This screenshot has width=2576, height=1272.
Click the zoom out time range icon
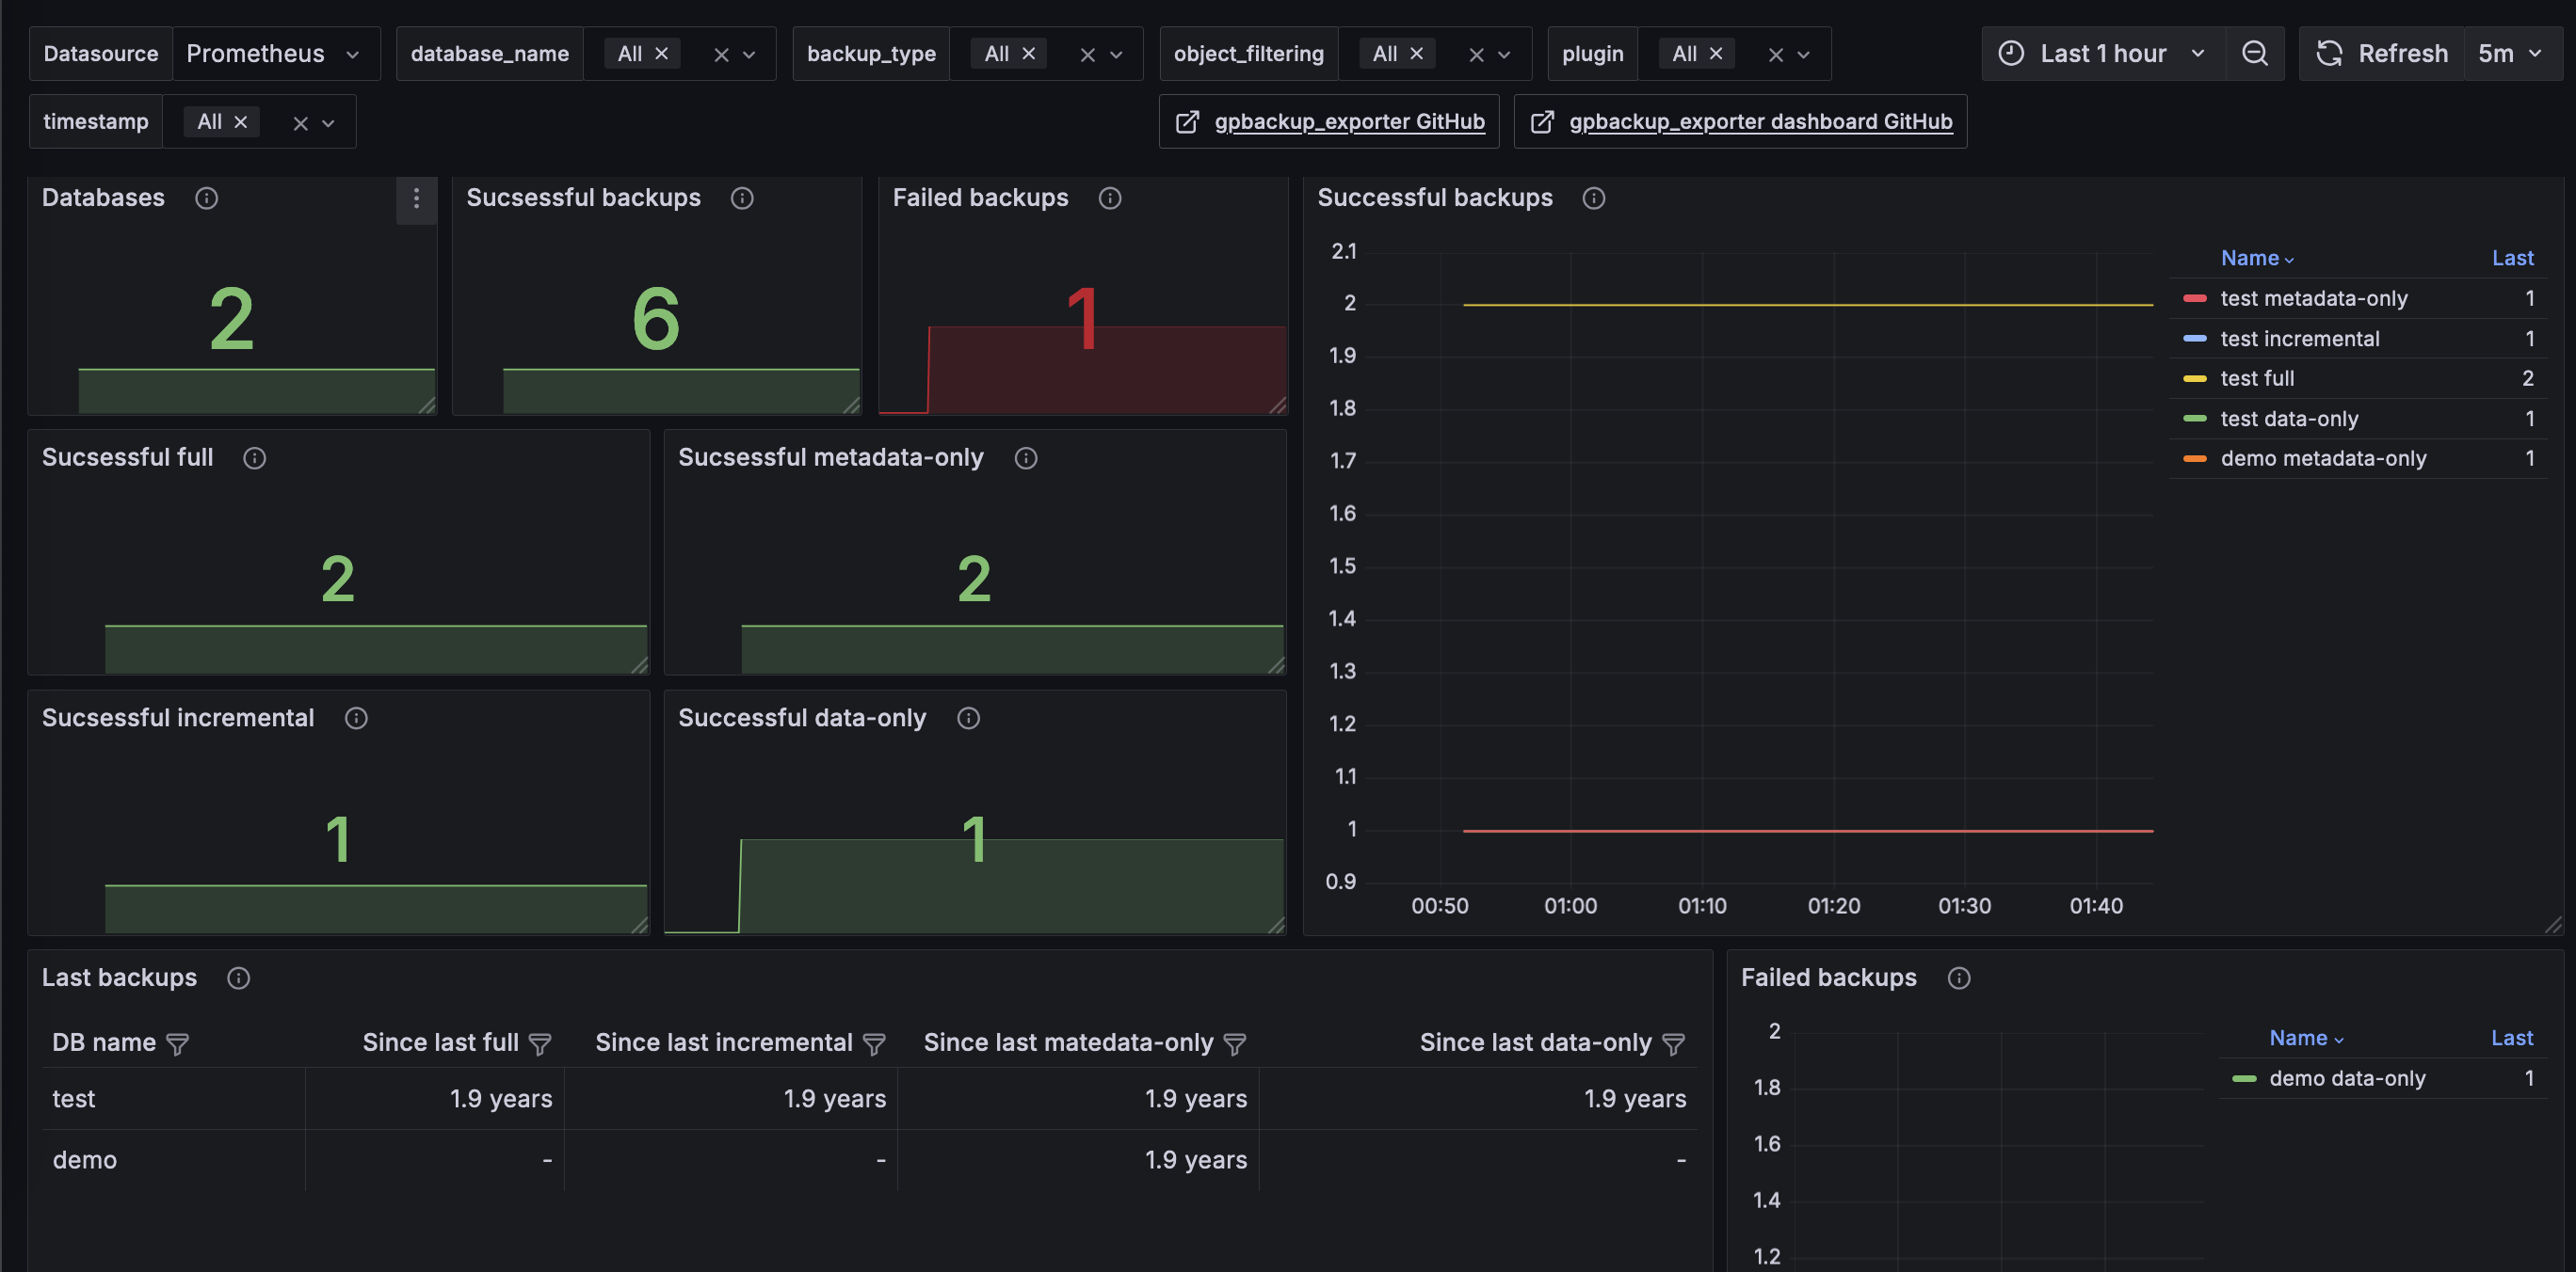pos(2254,53)
